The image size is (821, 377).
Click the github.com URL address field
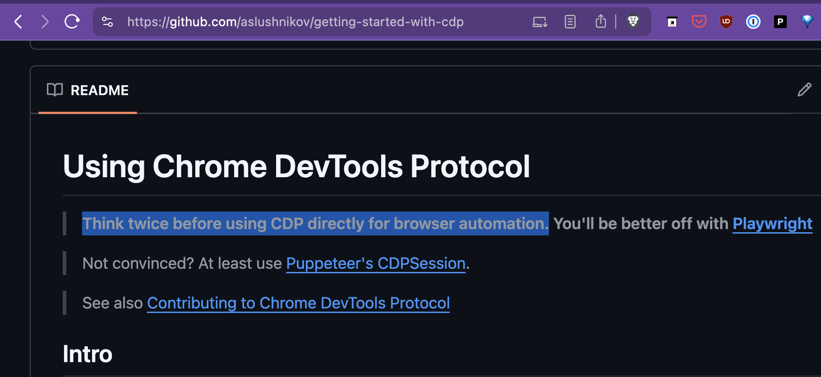[295, 22]
